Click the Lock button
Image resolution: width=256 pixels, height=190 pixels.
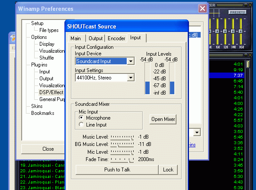point(168,170)
